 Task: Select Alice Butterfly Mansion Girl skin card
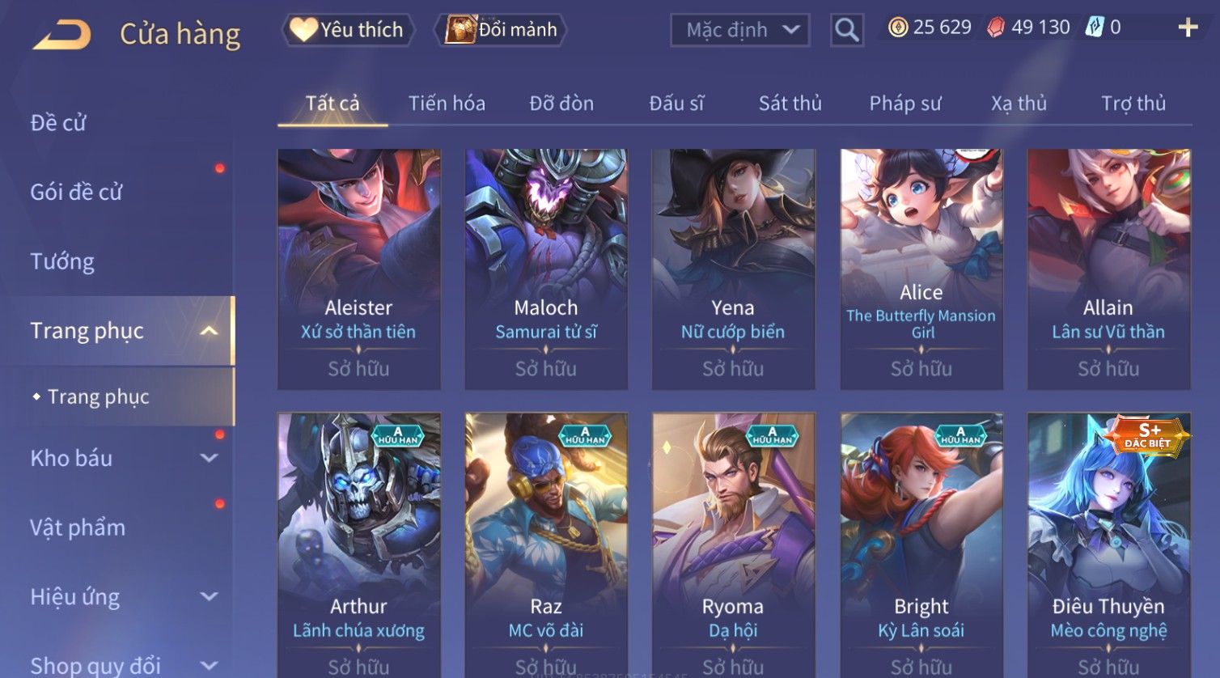921,269
